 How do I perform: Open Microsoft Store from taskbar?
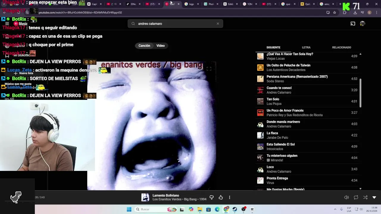(x=208, y=209)
